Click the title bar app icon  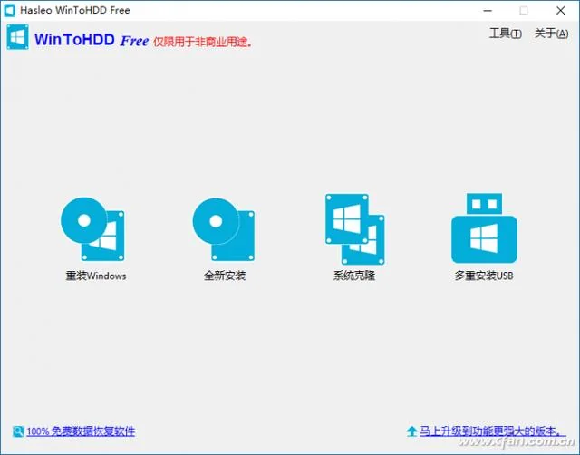point(9,10)
